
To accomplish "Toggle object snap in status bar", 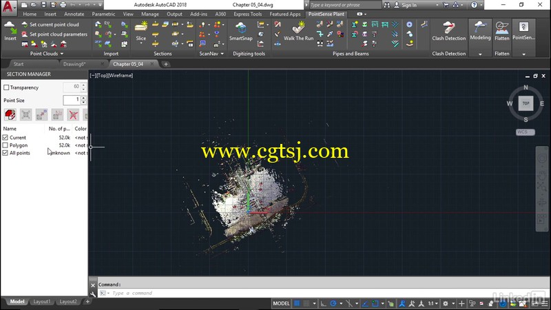I will (375, 303).
